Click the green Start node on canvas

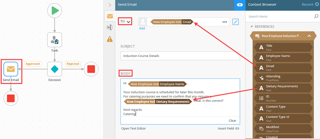coord(54,10)
